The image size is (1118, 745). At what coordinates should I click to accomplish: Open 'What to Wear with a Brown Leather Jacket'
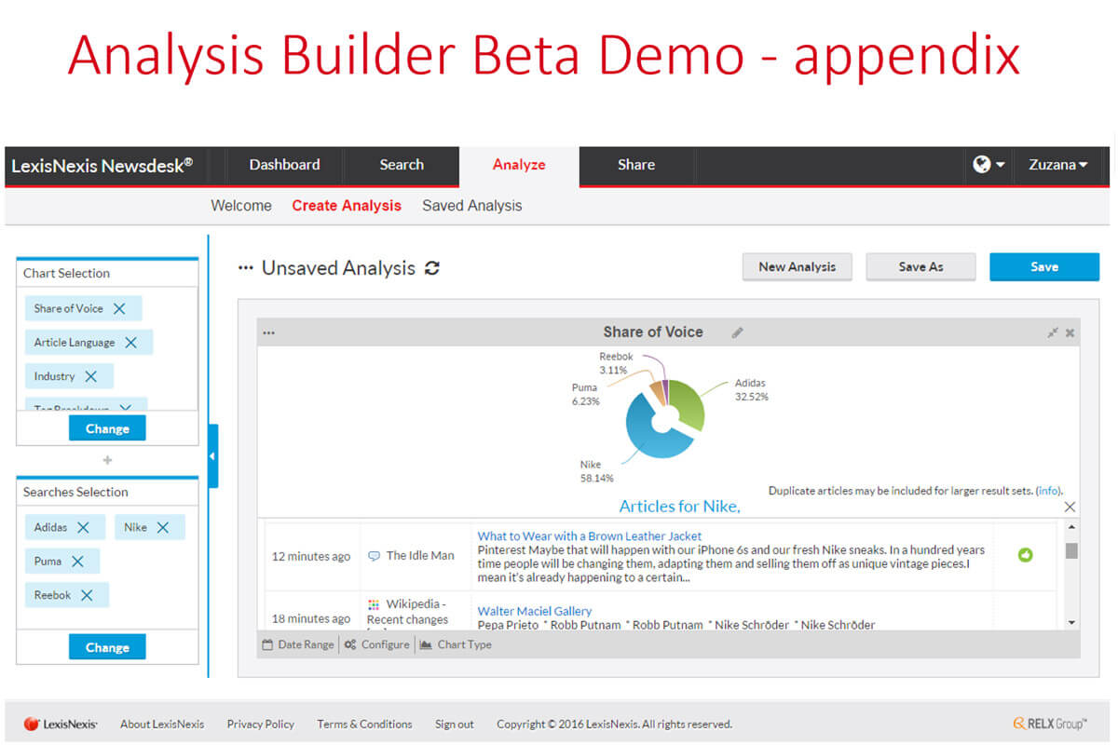(590, 535)
